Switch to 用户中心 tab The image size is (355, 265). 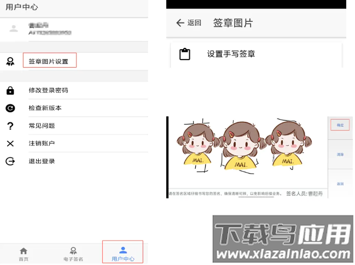123,253
